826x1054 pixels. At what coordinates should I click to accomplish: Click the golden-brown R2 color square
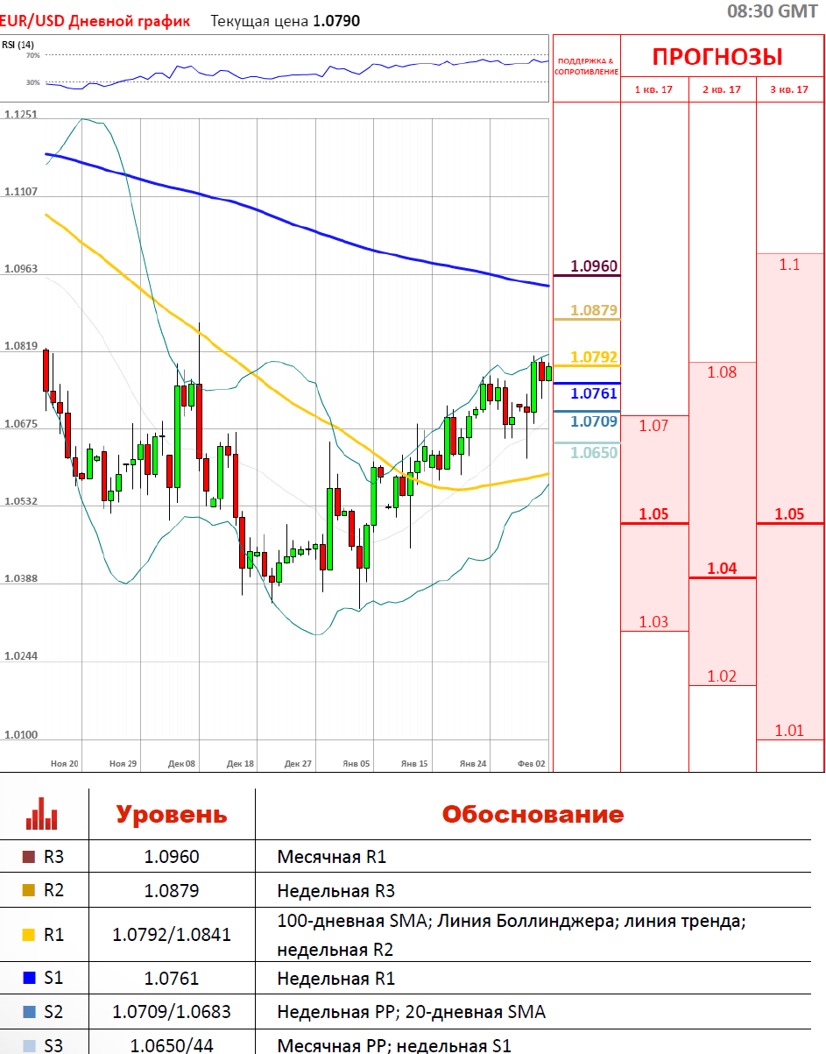29,891
